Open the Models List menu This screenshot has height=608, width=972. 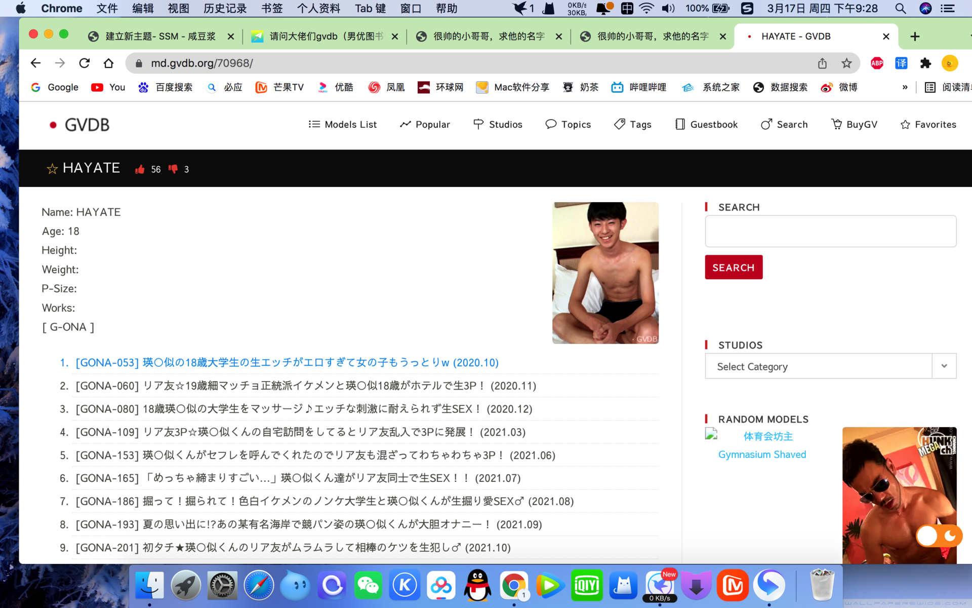(x=343, y=125)
